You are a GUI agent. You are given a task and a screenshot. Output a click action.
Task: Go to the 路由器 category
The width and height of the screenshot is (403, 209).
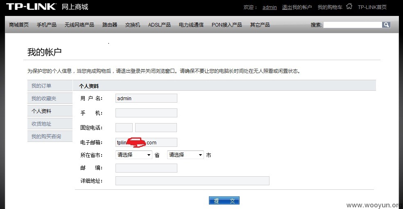click(110, 25)
